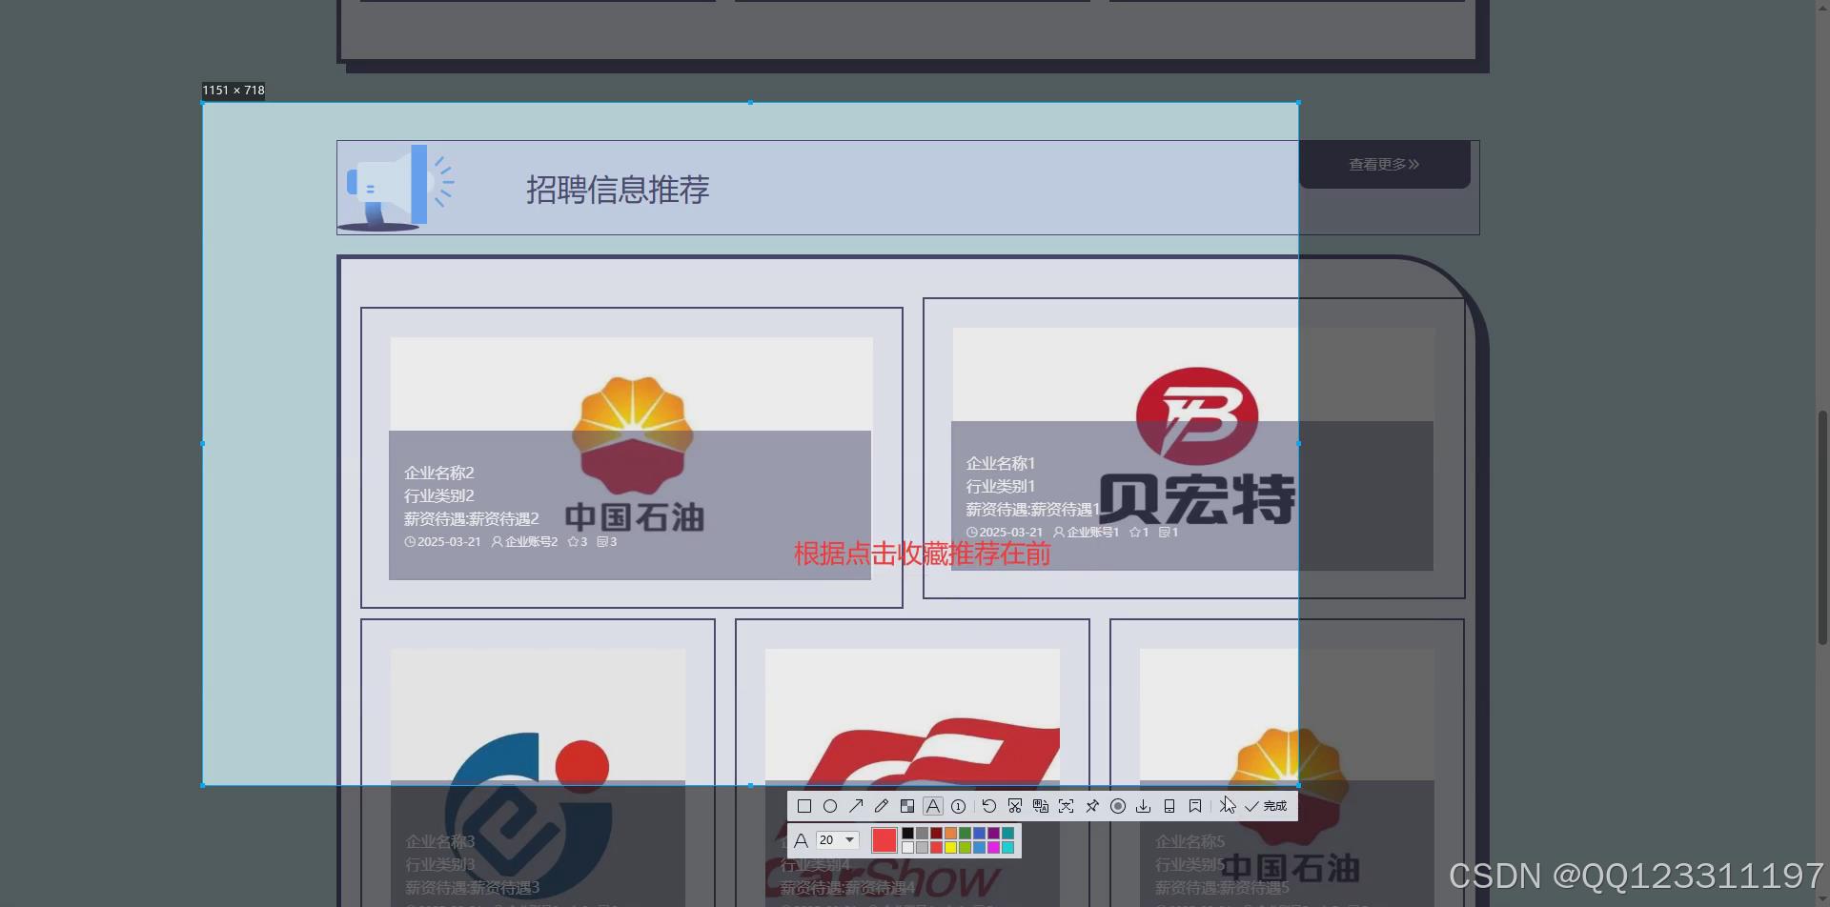Screen dimensions: 1830x907
Task: Click the 行业类别1 text
Action: [x=1001, y=486]
